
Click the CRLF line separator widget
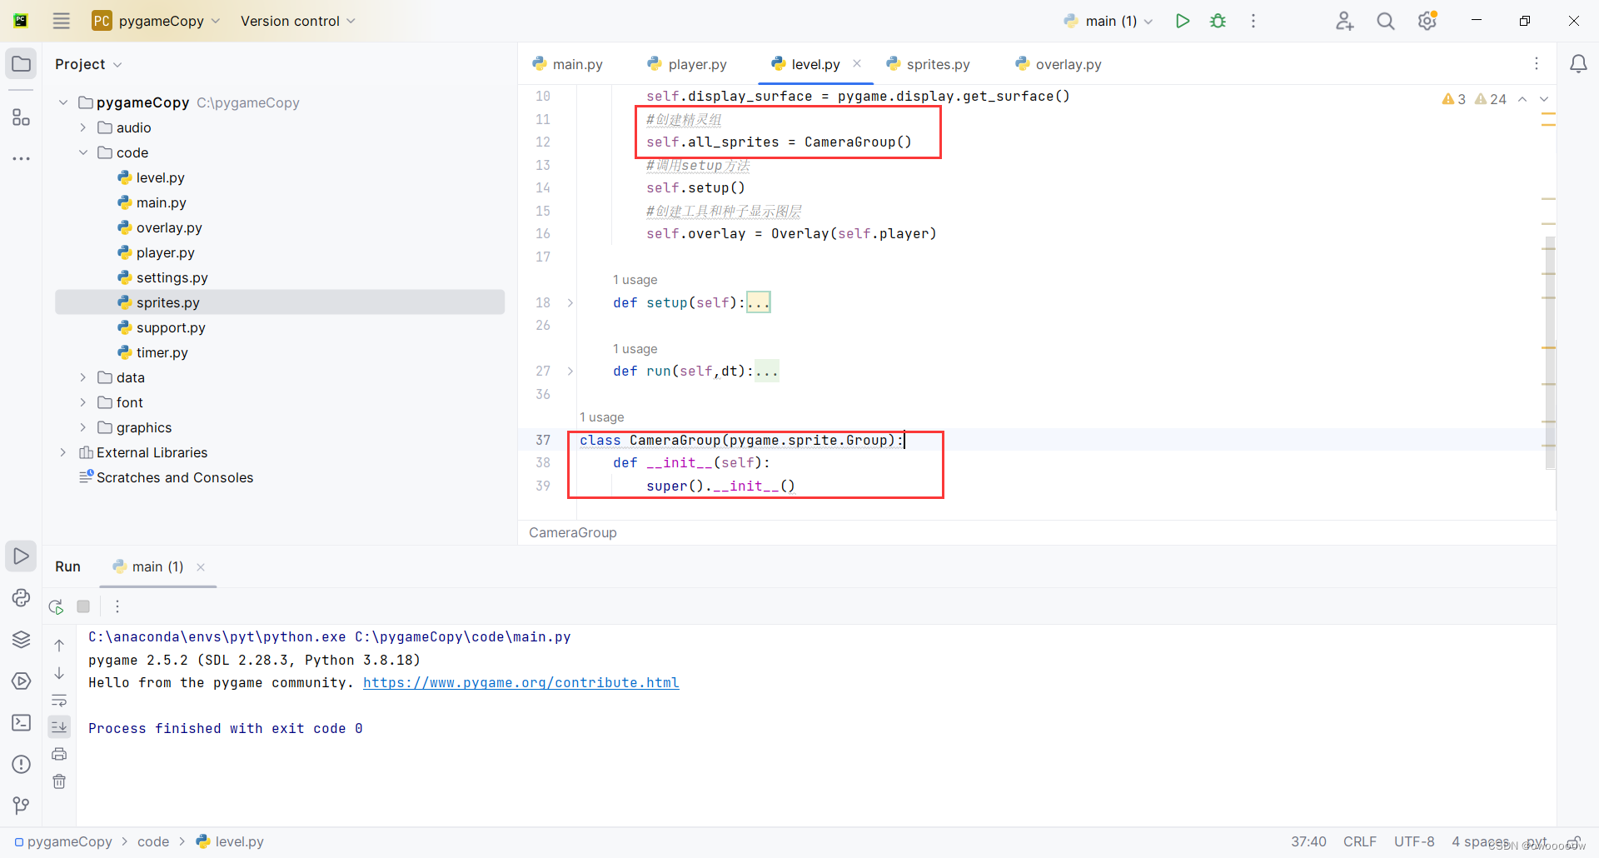pyautogui.click(x=1360, y=841)
